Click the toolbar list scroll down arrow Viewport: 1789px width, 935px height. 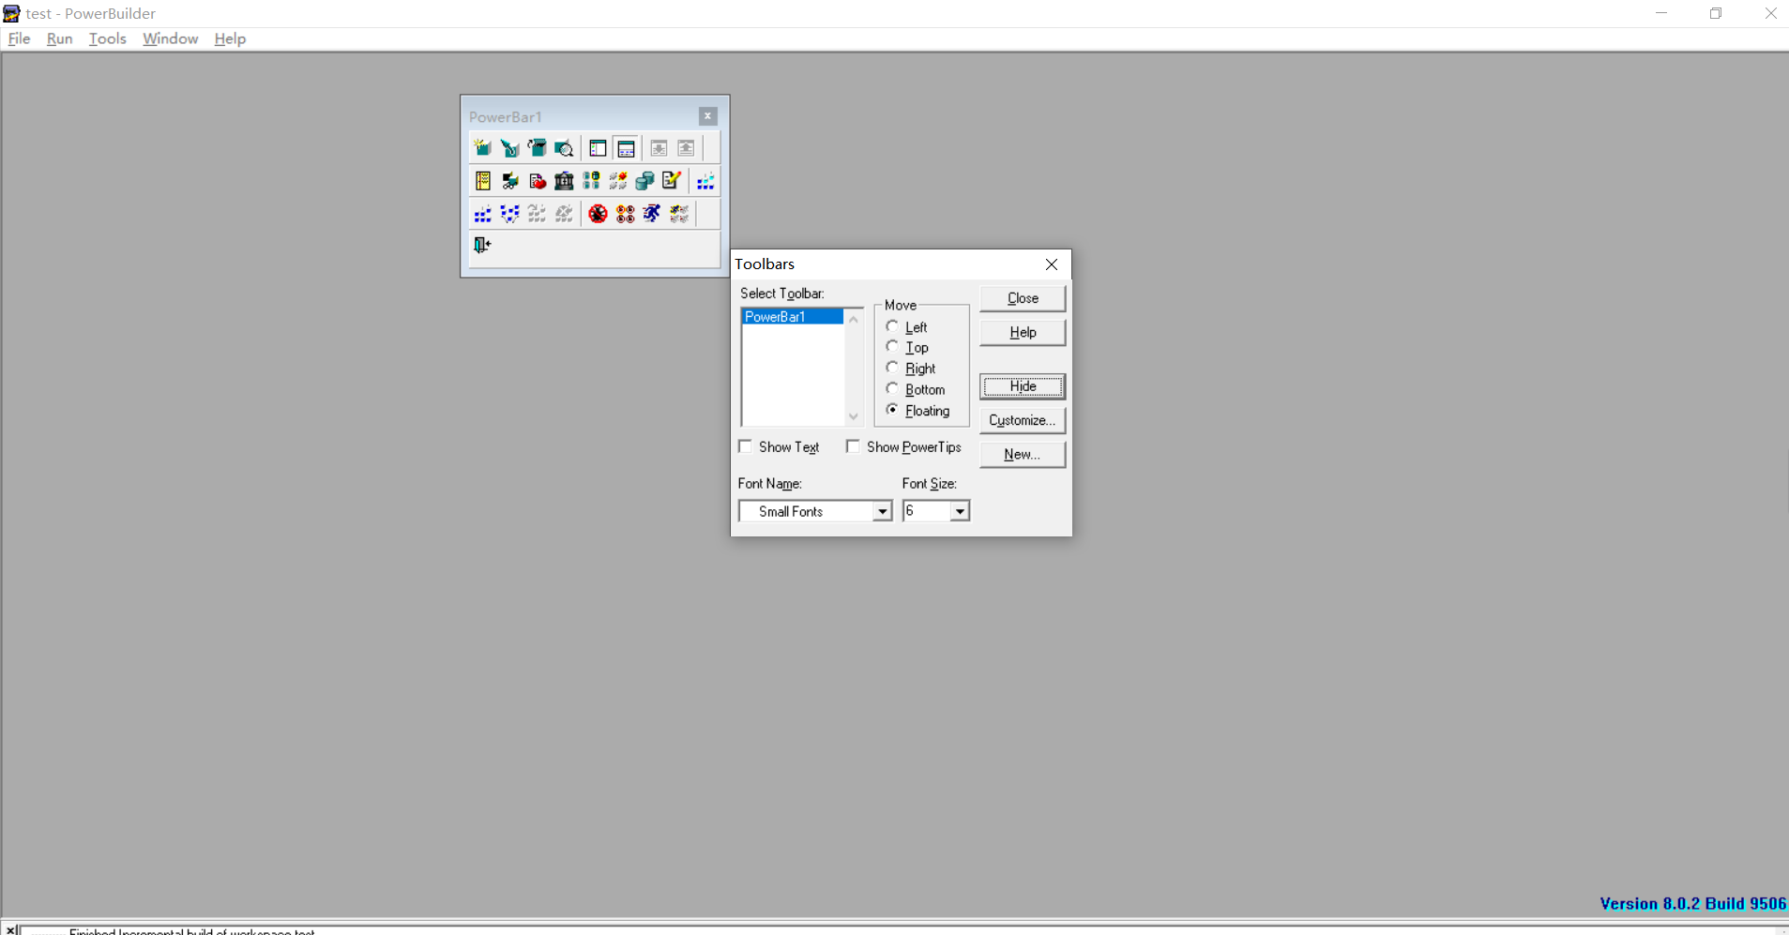[854, 416]
